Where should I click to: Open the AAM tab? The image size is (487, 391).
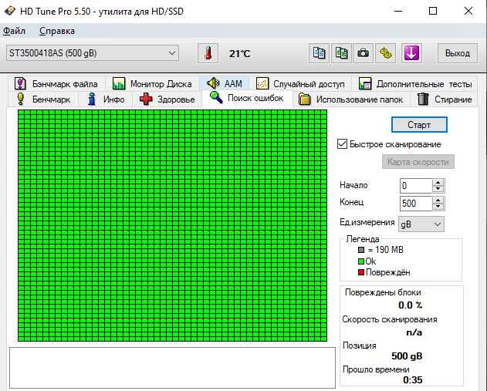[x=225, y=83]
